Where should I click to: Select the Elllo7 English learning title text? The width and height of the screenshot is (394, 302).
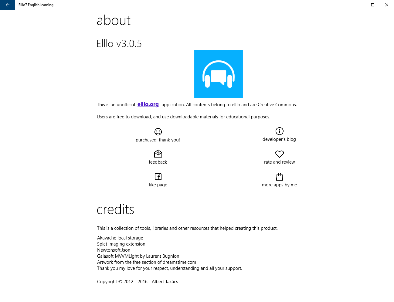36,5
